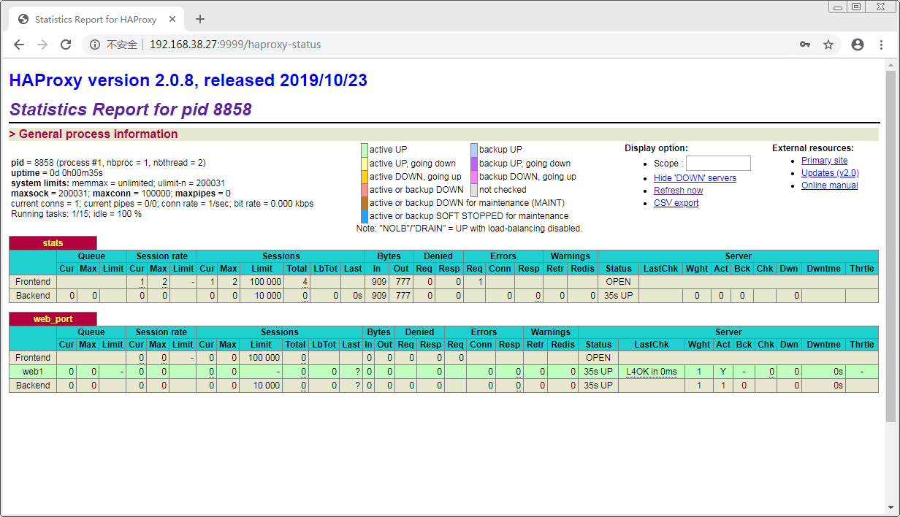The width and height of the screenshot is (900, 517).
Task: Click the web1 server row name
Action: [x=33, y=372]
